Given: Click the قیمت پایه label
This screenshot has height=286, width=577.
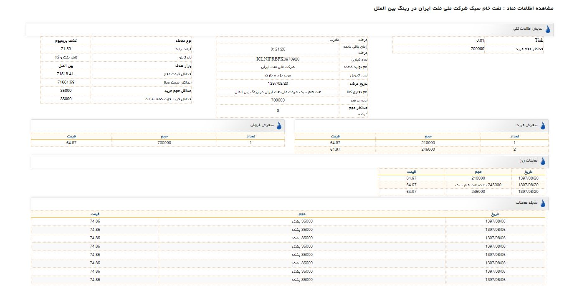Looking at the screenshot, I should [x=184, y=49].
